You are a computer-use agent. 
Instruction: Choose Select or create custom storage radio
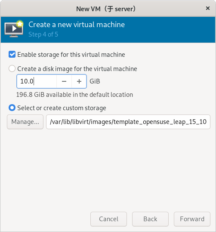(12, 108)
